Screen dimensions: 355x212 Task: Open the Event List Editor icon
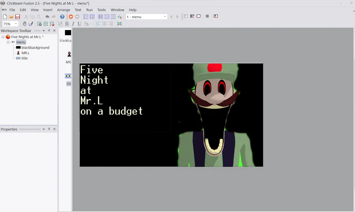point(113,17)
